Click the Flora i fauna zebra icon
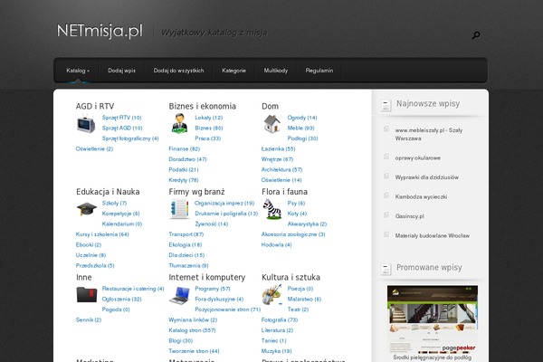Screen dimensions: 543x362 coord(271,210)
